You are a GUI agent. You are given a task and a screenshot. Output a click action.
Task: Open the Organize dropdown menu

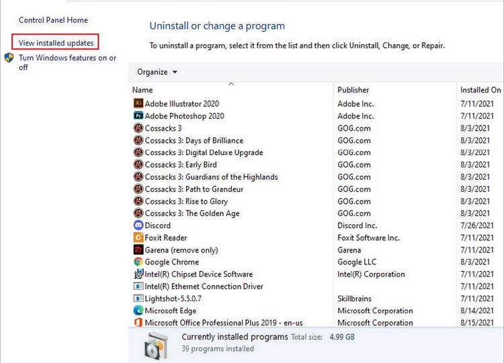point(157,72)
